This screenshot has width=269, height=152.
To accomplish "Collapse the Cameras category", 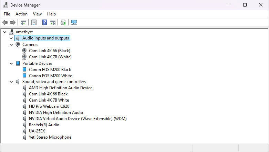I will coord(11,45).
